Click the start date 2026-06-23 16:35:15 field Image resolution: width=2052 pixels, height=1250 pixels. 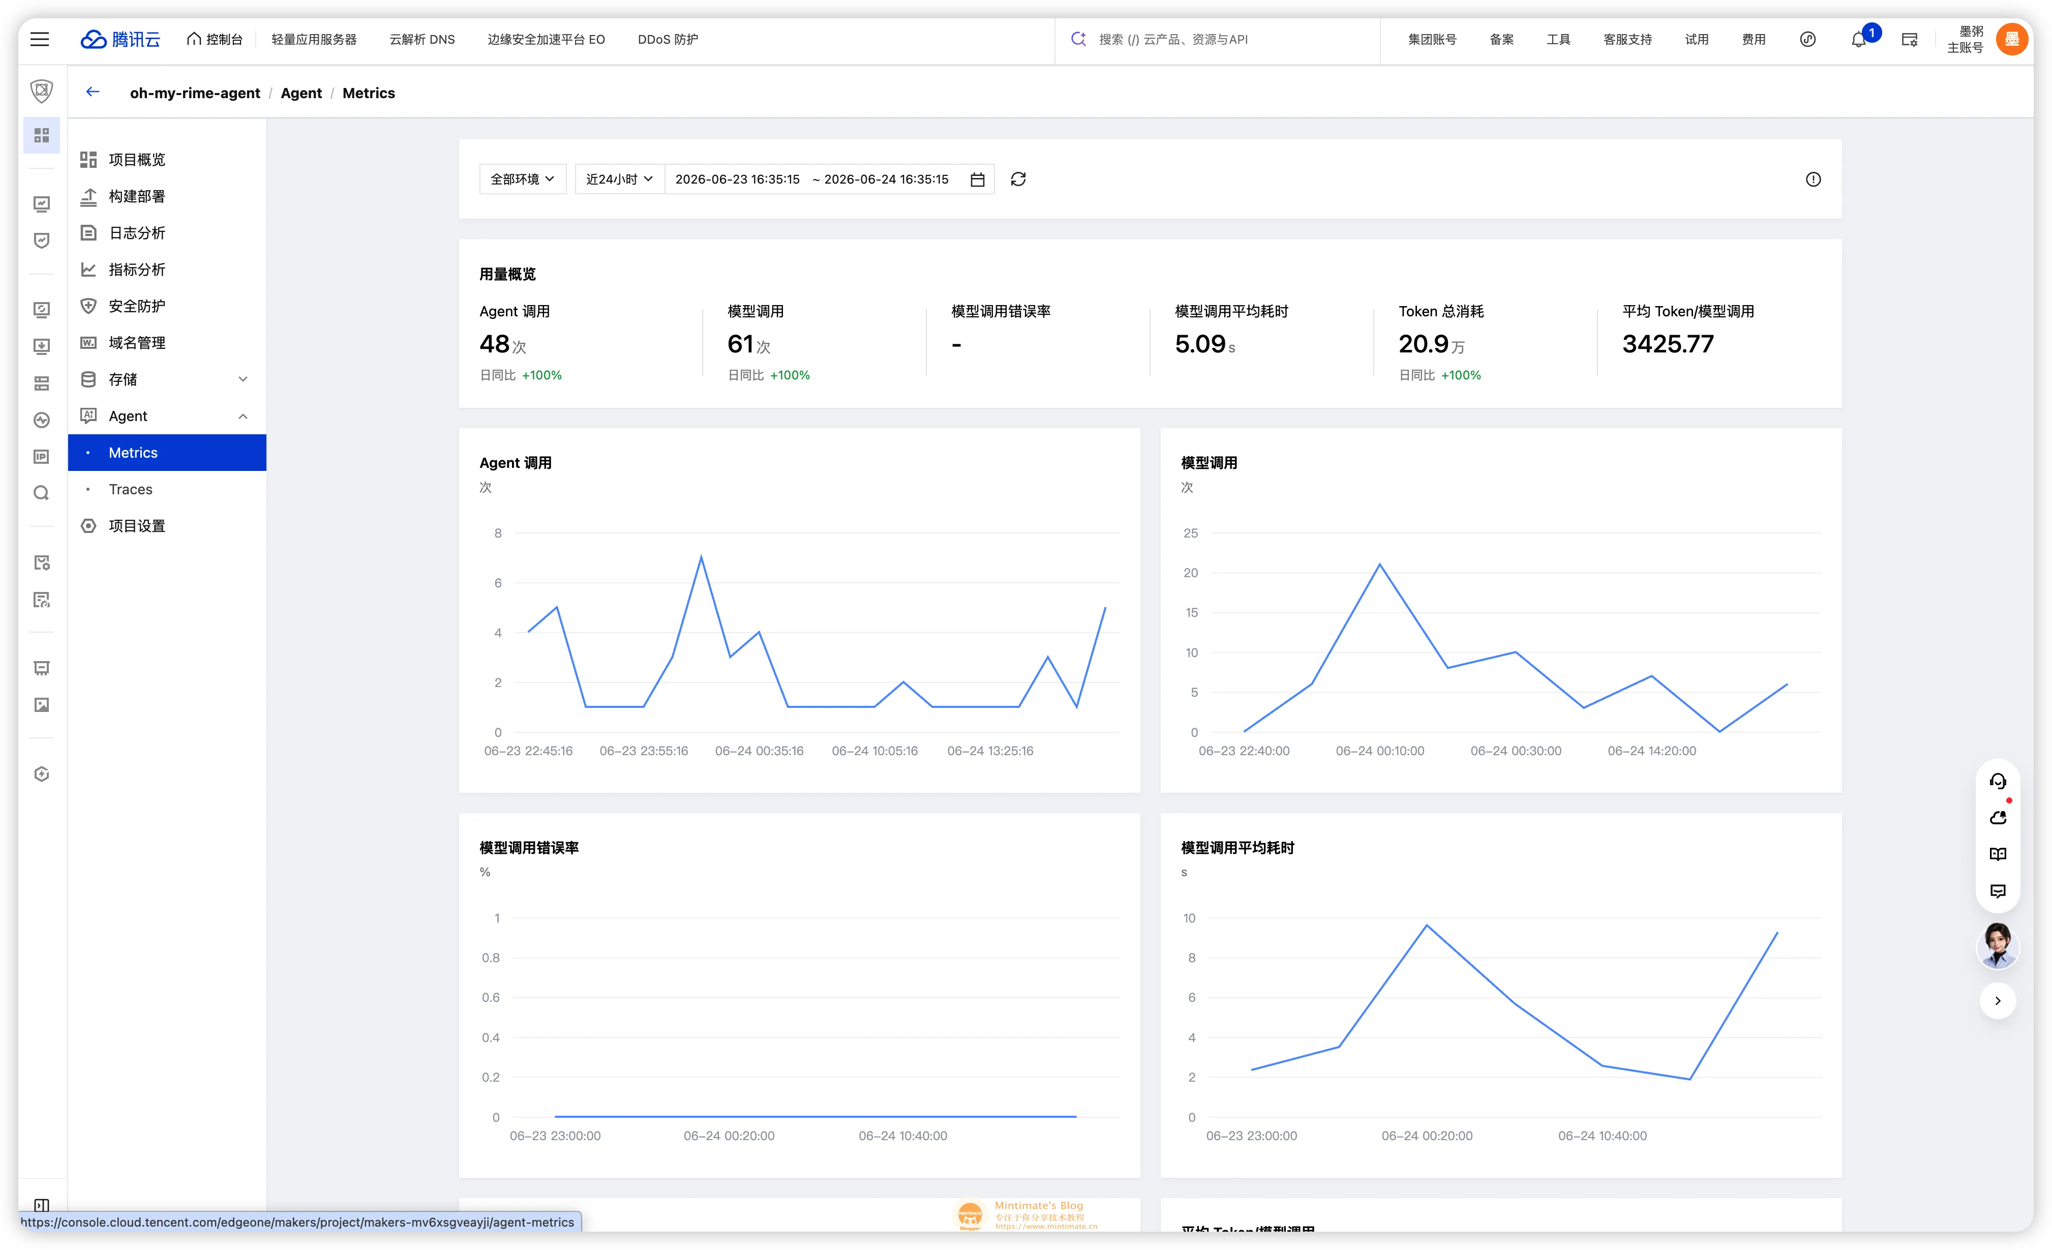pyautogui.click(x=737, y=179)
